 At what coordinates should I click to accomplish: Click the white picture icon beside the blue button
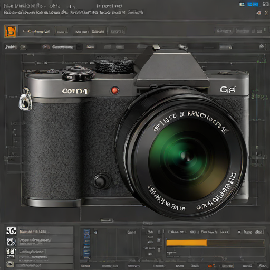(242, 4)
